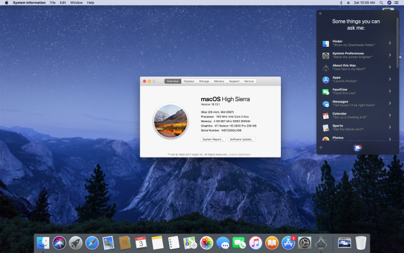This screenshot has width=404, height=253.
Task: Open iTunes music note icon in Dock
Action: click(256, 243)
